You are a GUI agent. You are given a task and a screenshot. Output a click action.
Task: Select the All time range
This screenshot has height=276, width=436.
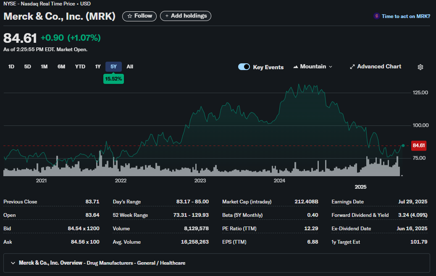click(x=130, y=67)
